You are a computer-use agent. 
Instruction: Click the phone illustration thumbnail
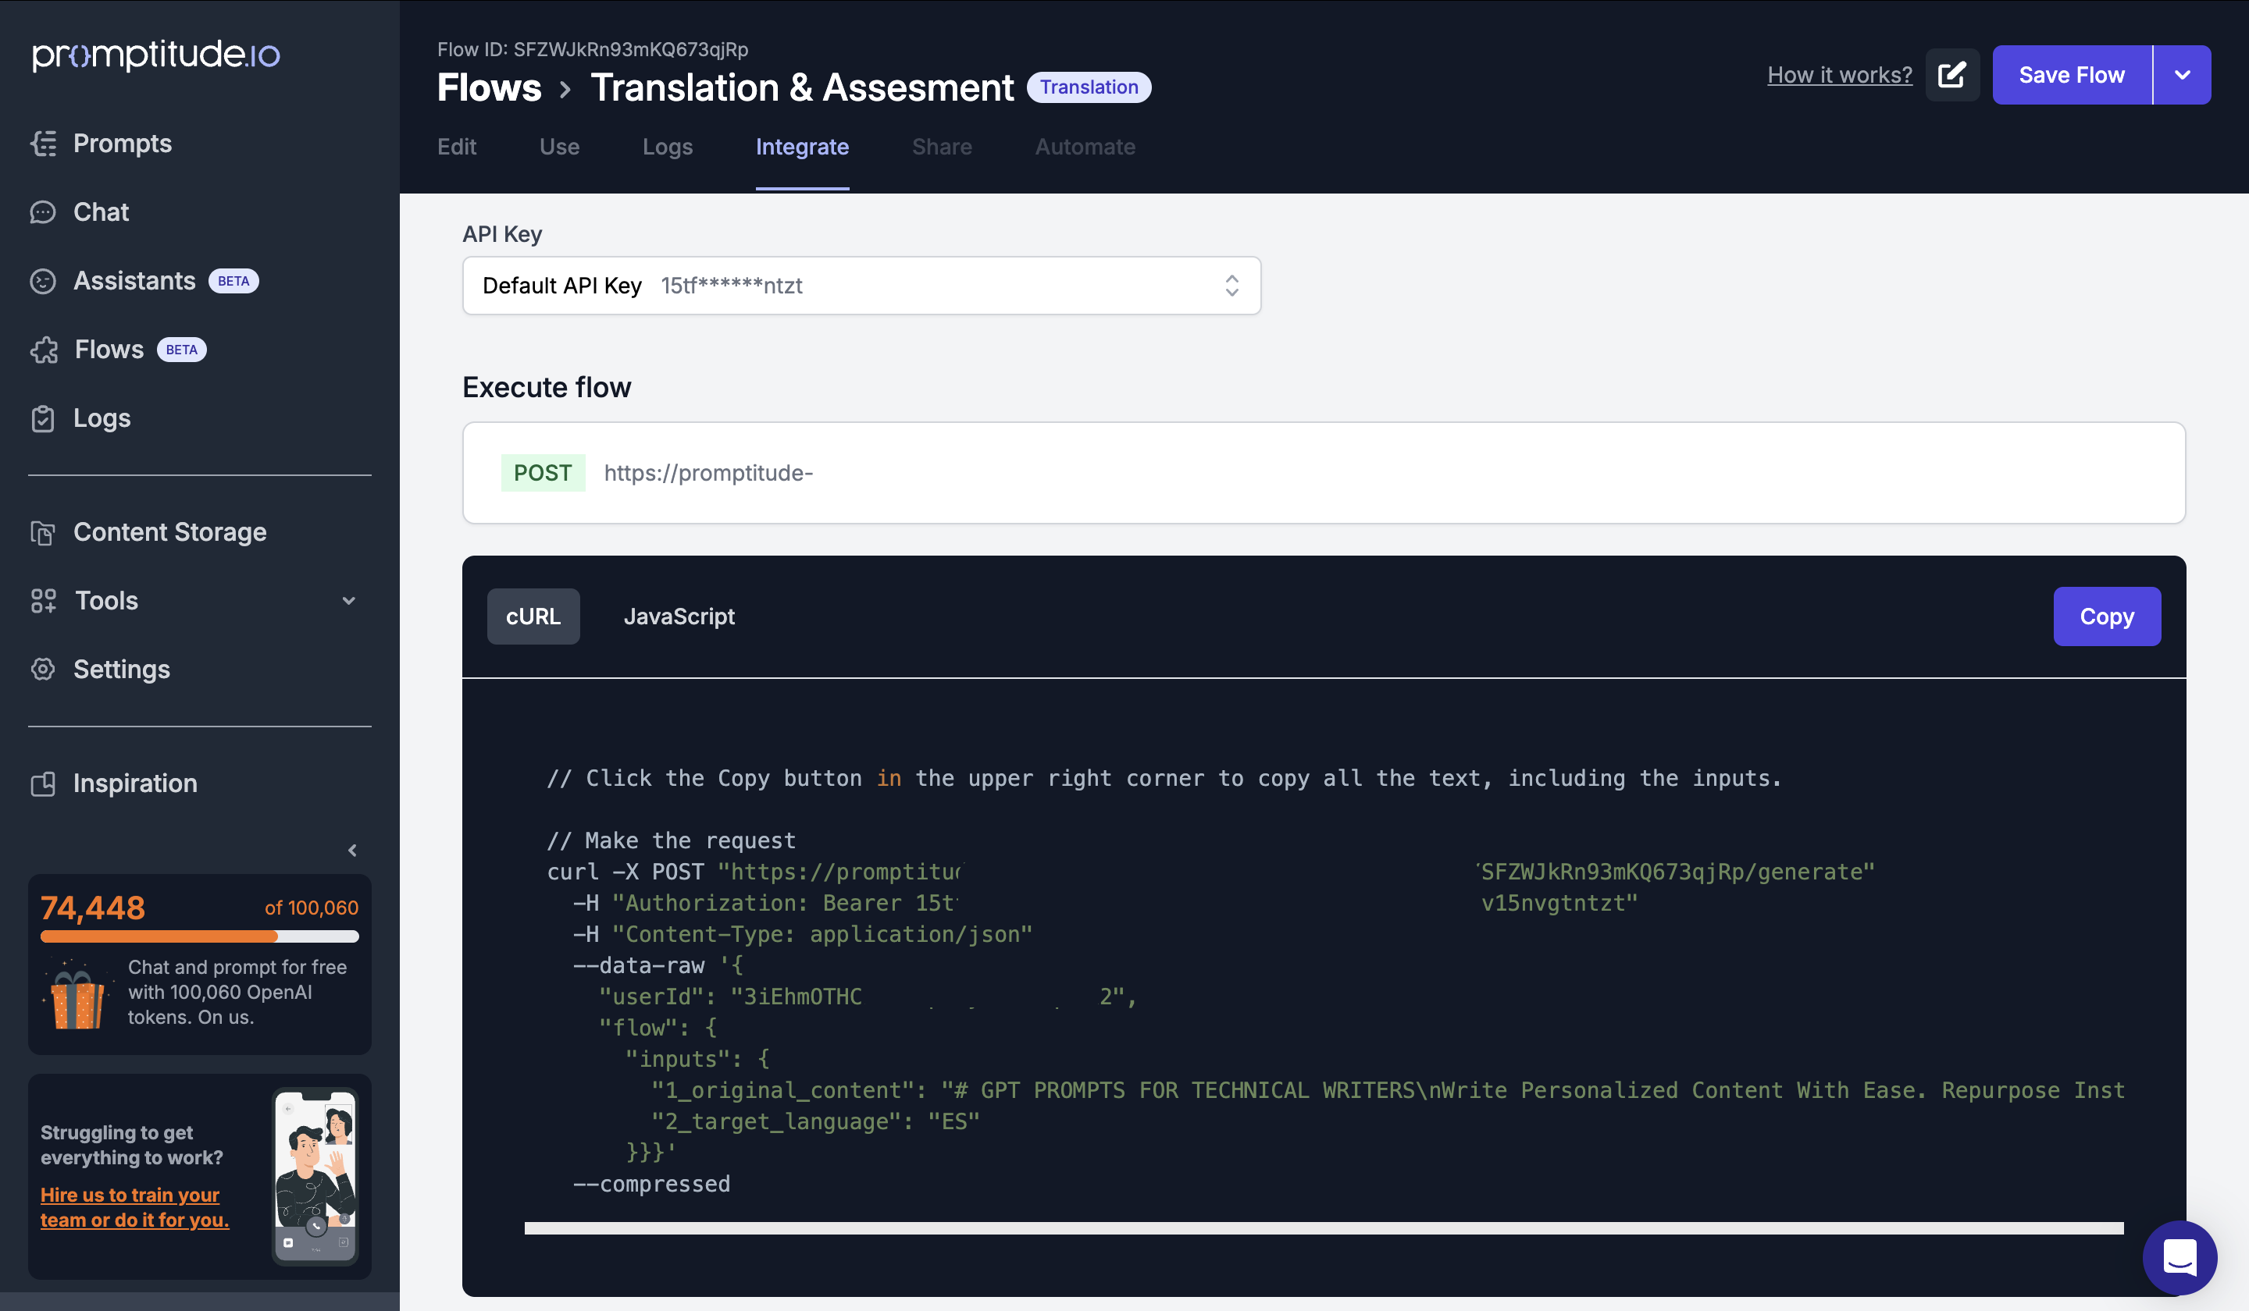315,1176
